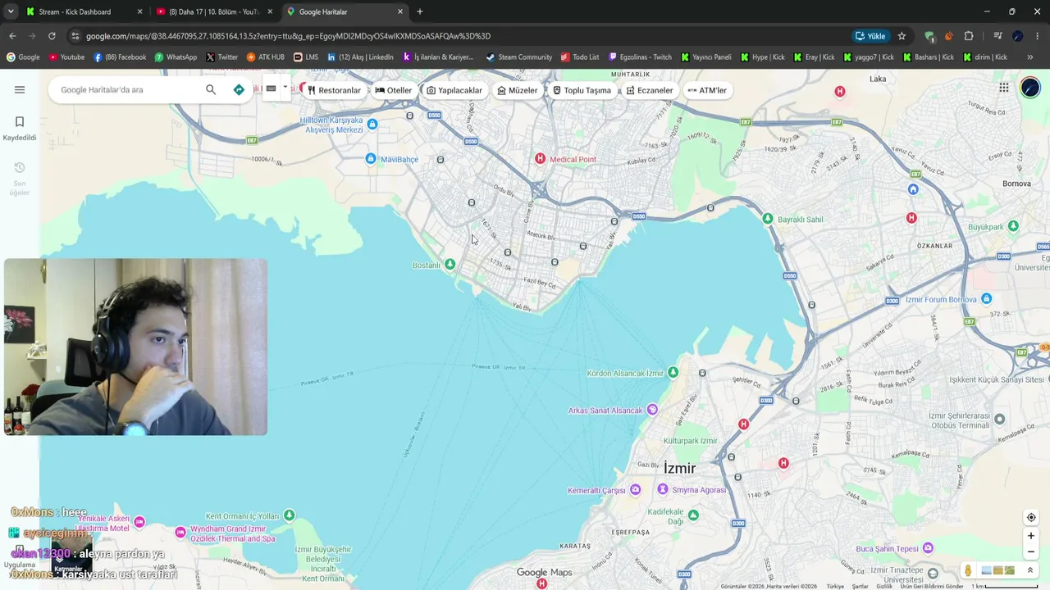
Task: Click the Büyükpark marker
Action: (x=1013, y=226)
